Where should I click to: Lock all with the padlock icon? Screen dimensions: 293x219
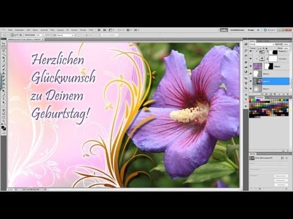tap(266, 48)
